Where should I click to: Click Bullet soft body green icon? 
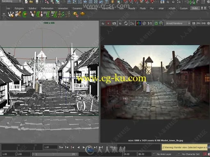[25, 14]
